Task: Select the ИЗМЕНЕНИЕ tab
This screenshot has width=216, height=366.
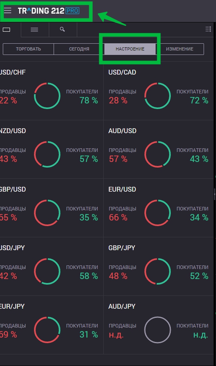Action: (x=180, y=49)
